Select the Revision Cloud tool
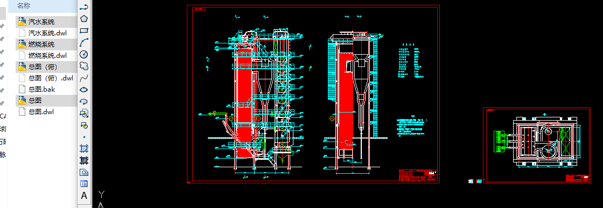Image resolution: width=603 pixels, height=208 pixels. click(x=83, y=66)
